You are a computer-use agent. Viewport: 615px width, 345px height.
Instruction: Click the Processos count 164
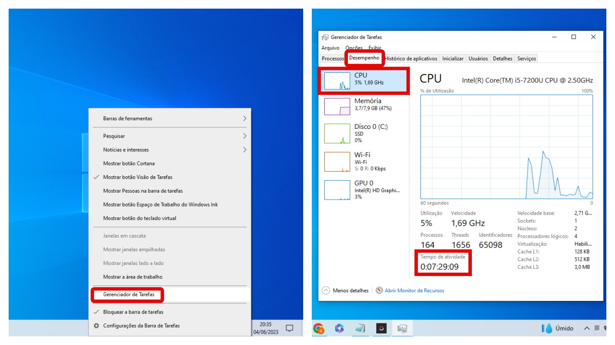[x=428, y=245]
